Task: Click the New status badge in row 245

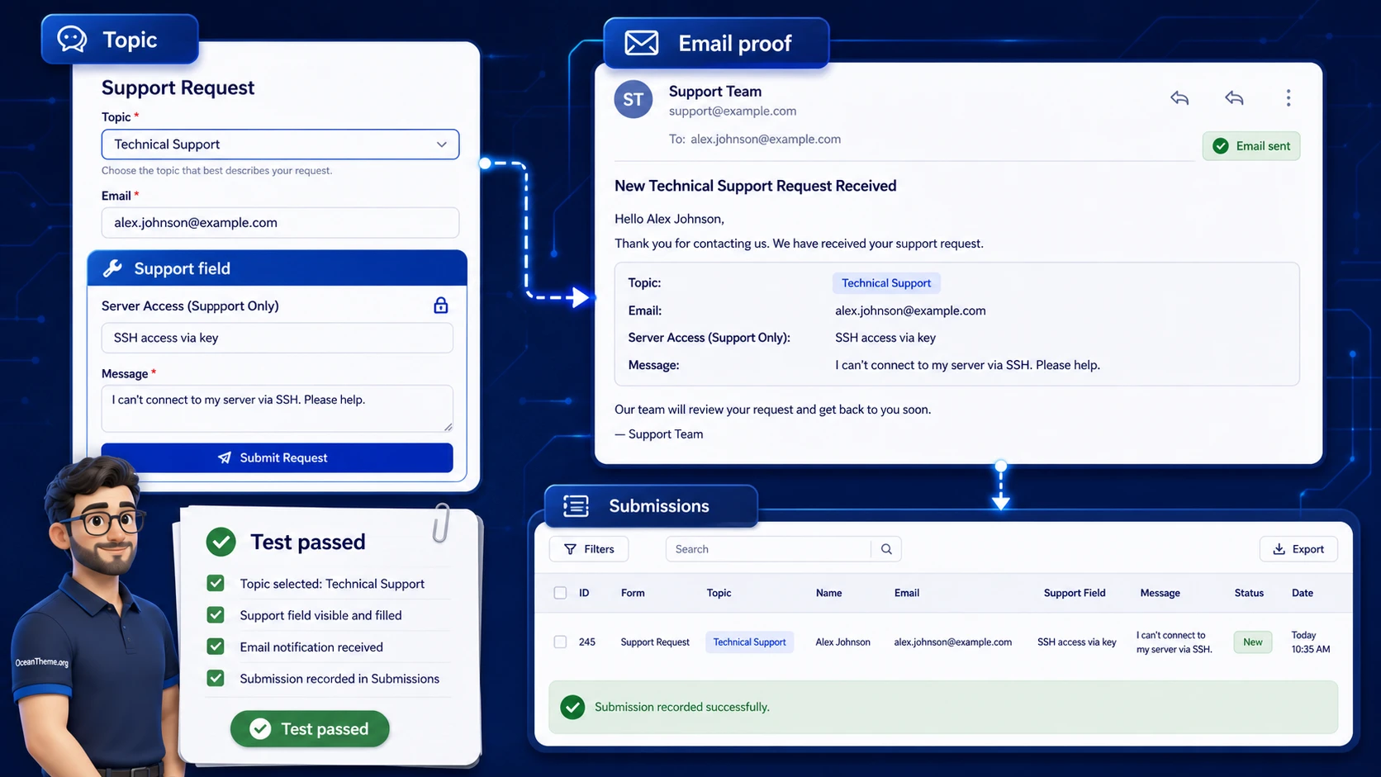Action: coord(1253,642)
